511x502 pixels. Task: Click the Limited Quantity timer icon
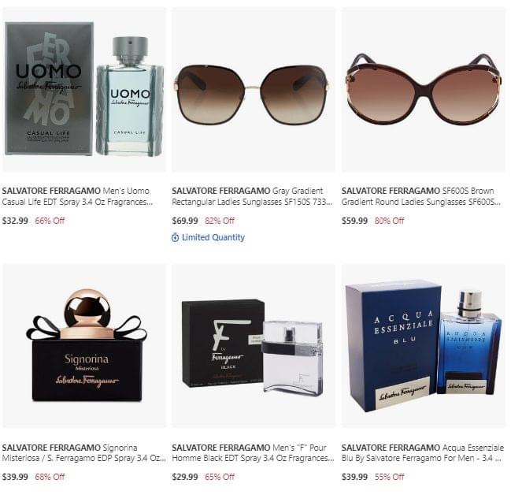[175, 237]
